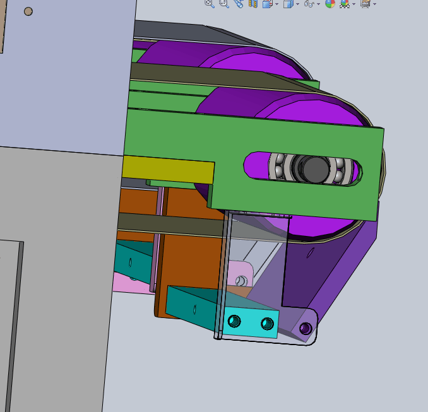Click the View Settings monitor icon
Image resolution: width=428 pixels, height=412 pixels.
coord(365,3)
